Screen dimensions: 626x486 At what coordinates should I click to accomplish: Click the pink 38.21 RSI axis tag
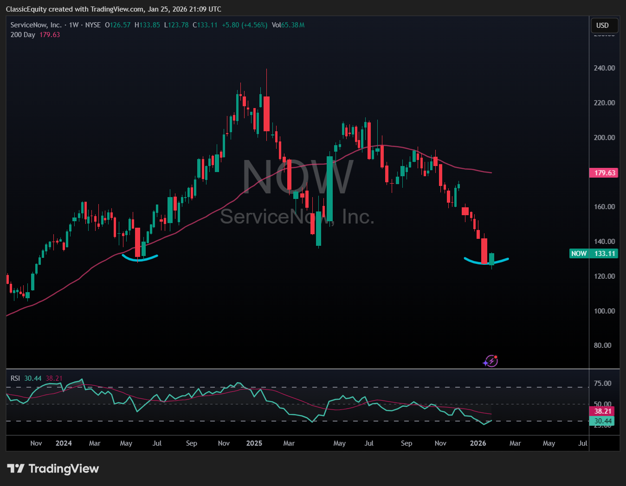point(602,411)
